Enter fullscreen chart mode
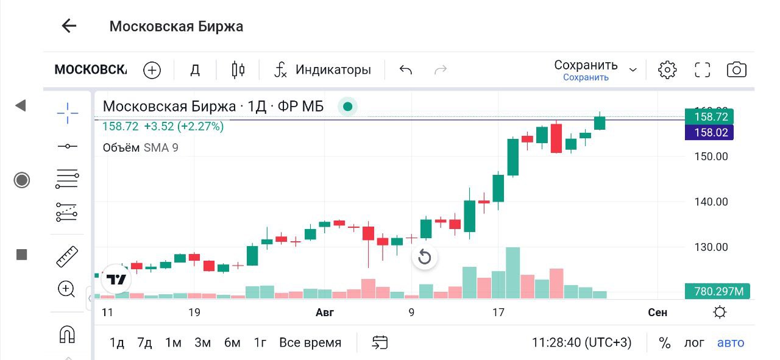The height and width of the screenshot is (360, 780). coord(703,70)
